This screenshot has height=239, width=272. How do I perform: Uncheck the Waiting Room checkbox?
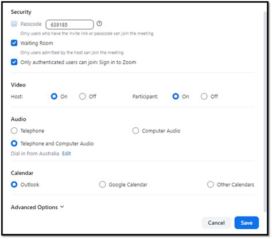(x=14, y=43)
